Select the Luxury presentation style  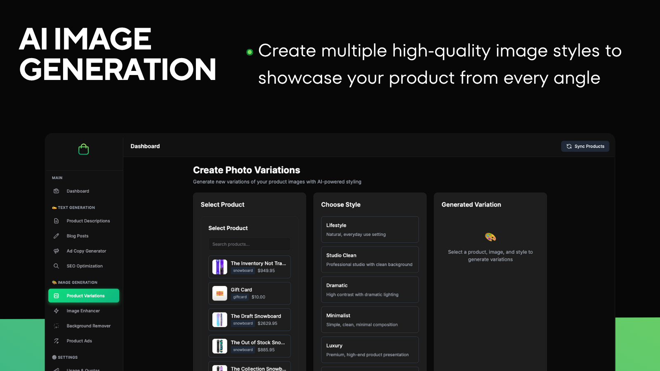coord(370,349)
